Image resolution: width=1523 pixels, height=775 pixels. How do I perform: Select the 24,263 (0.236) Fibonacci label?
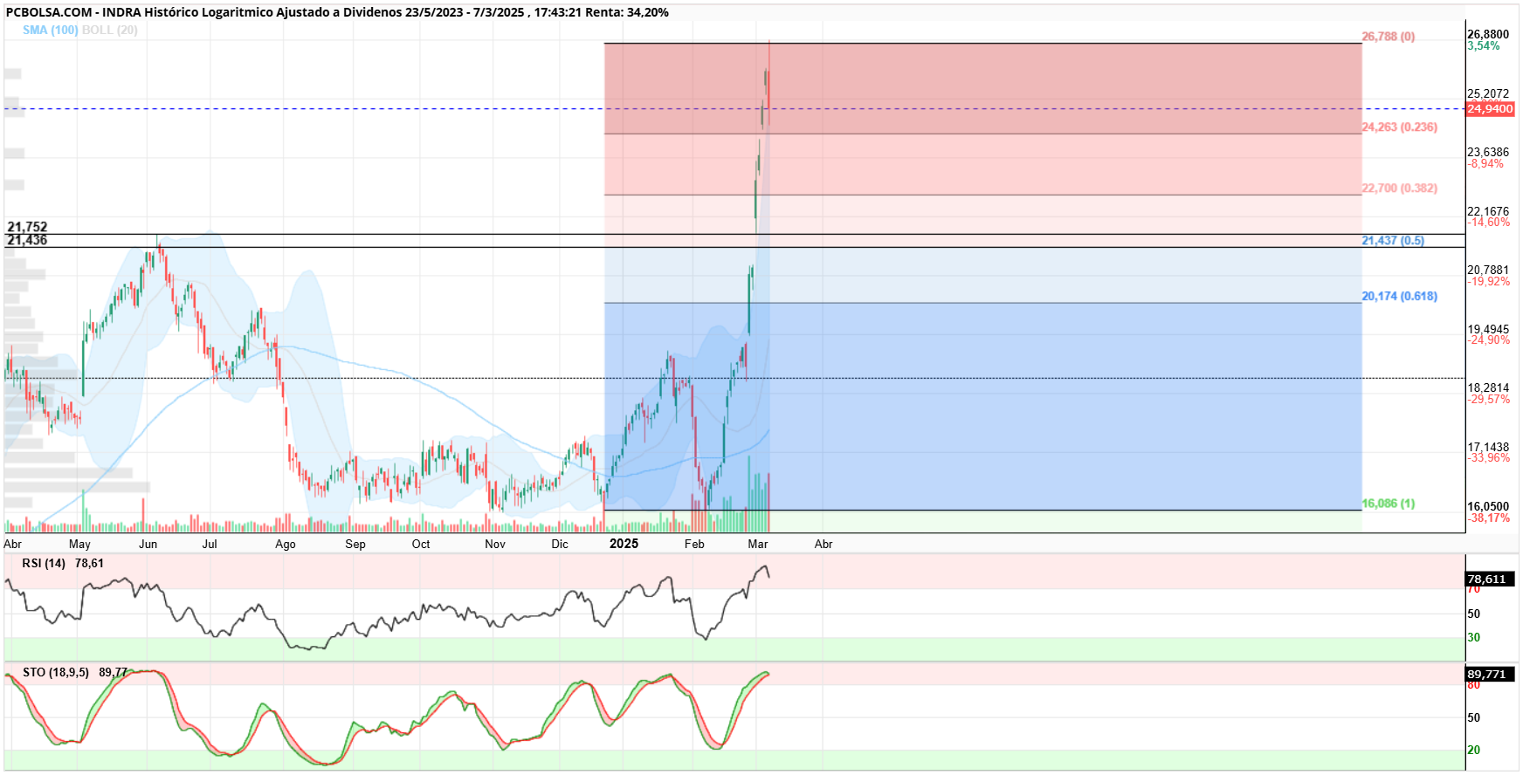click(x=1400, y=127)
